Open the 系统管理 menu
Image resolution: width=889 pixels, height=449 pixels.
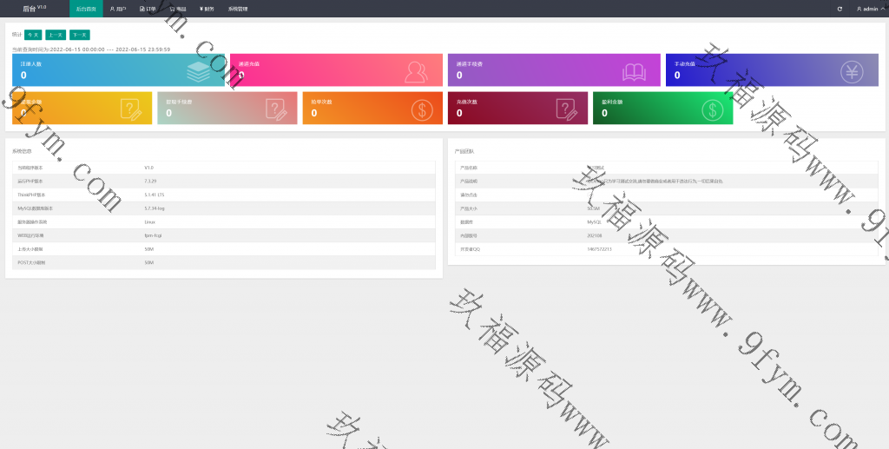(238, 9)
